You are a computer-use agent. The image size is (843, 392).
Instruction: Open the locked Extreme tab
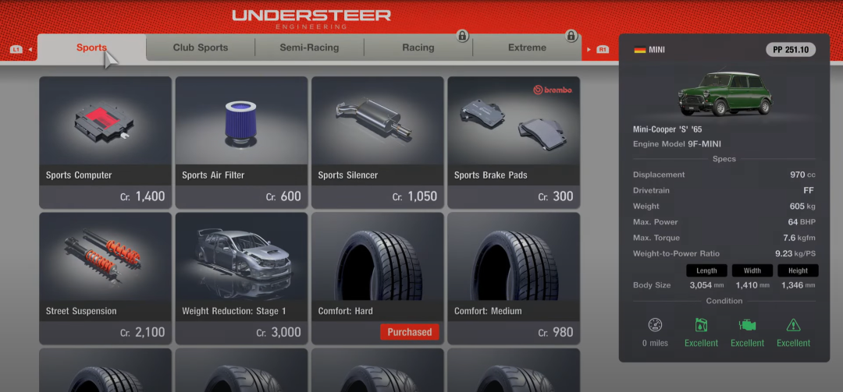528,48
